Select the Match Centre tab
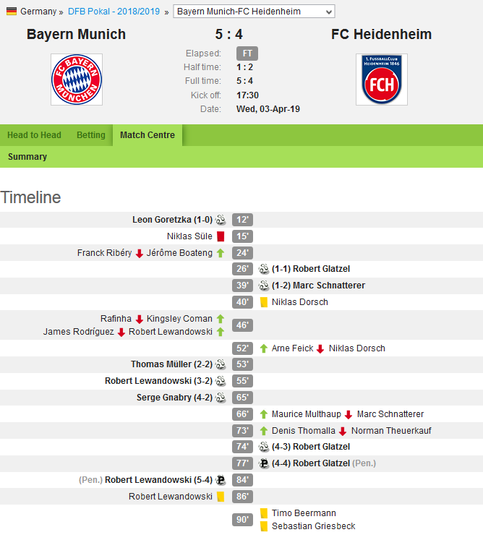The height and width of the screenshot is (540, 483). tap(148, 135)
